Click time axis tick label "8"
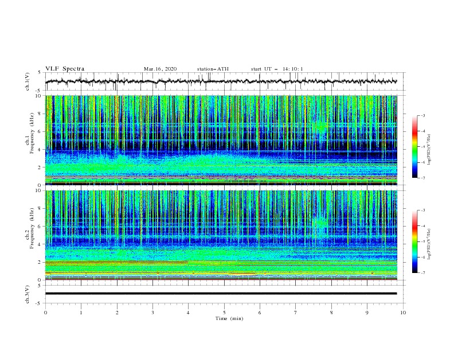454x351 pixels. click(331, 313)
